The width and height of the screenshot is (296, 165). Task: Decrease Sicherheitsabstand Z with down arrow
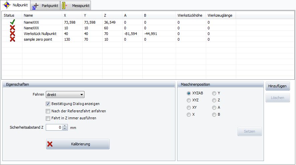coord(65,129)
